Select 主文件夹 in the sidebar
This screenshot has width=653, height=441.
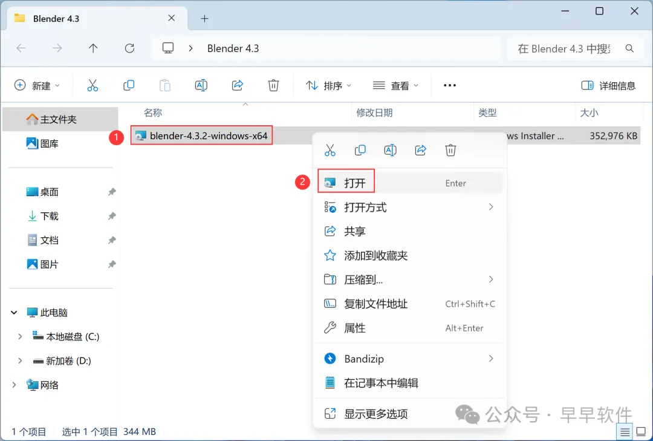60,119
